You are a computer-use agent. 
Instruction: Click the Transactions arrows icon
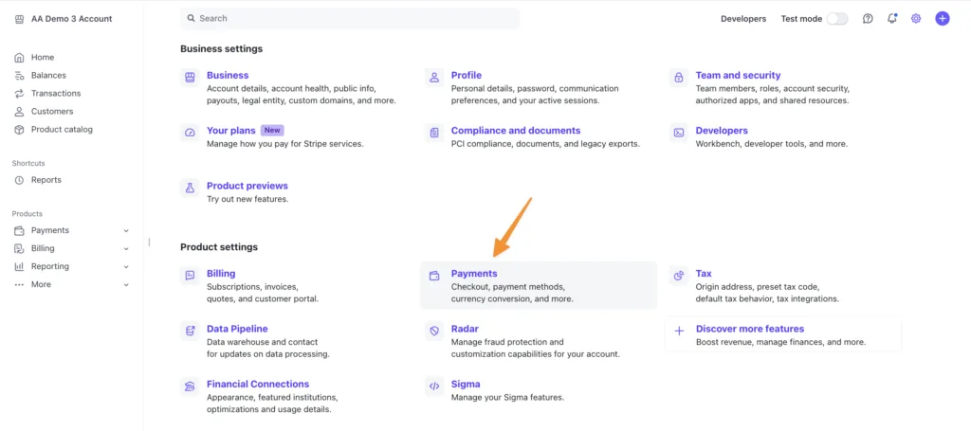pos(19,94)
